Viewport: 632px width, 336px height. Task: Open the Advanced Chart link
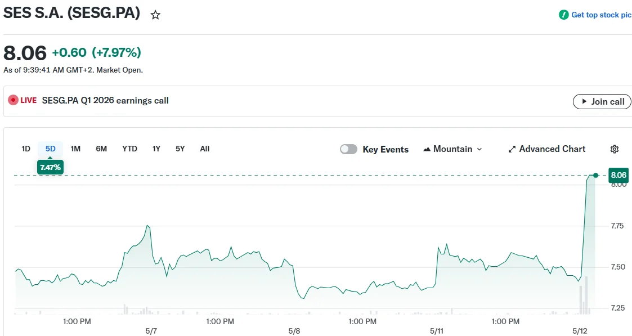point(547,149)
